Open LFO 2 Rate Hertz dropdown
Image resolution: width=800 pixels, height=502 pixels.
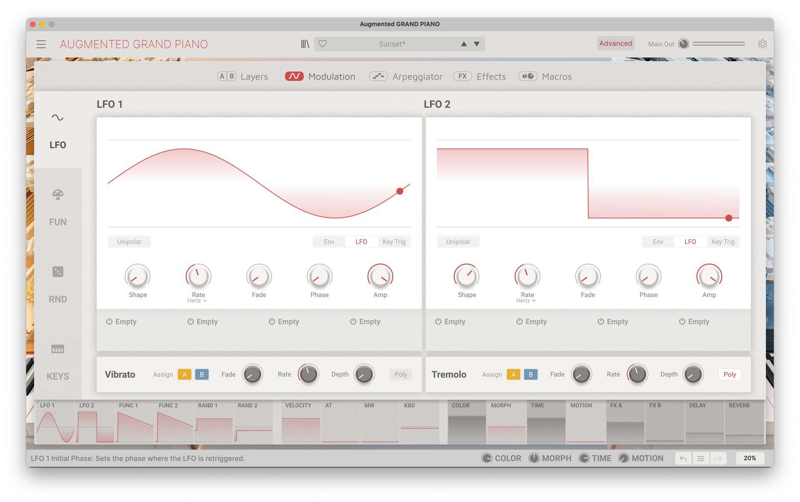(x=526, y=301)
